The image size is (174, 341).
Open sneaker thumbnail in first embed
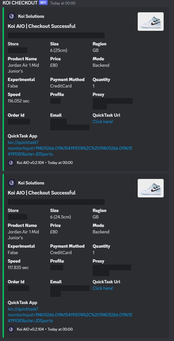151,21
